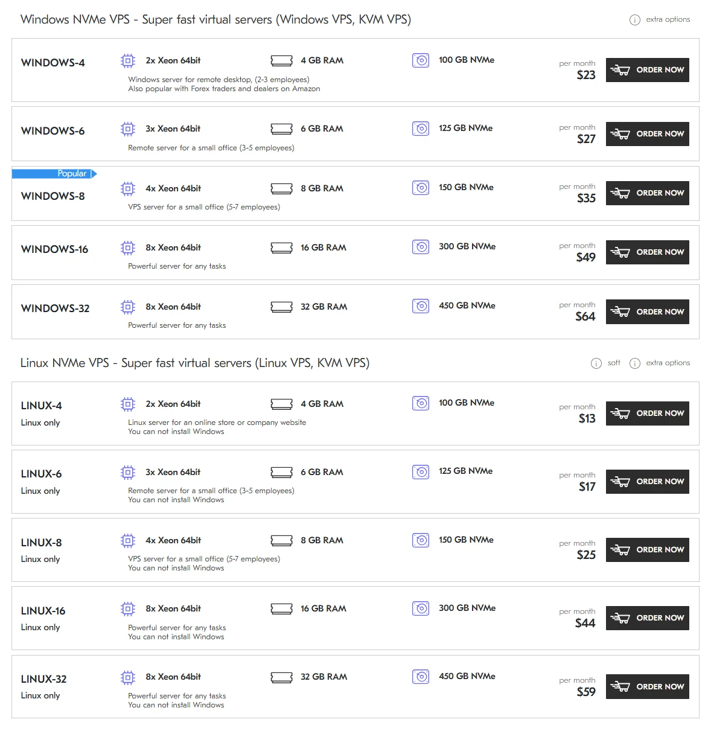The width and height of the screenshot is (708, 731).
Task: Click the CPU icon on LINUX-32 plan
Action: (x=127, y=677)
